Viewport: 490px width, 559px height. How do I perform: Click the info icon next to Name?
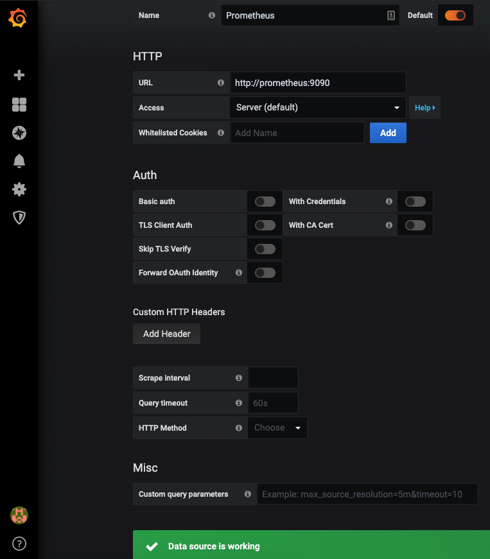click(212, 15)
